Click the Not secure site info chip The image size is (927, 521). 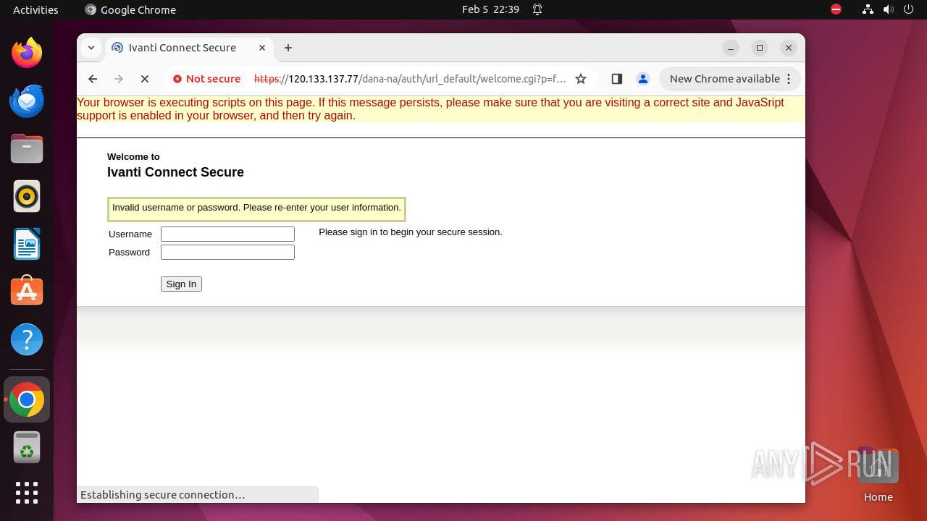[206, 79]
